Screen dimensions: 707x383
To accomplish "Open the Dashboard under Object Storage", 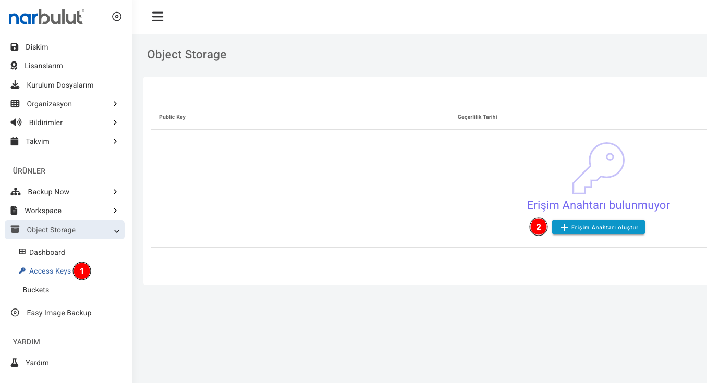I will point(47,252).
